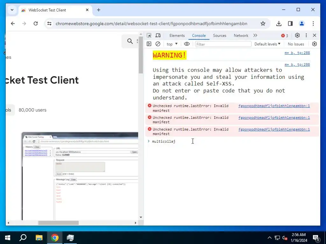This screenshot has height=244, width=326.
Task: Open the Network tab
Action: tap(241, 36)
